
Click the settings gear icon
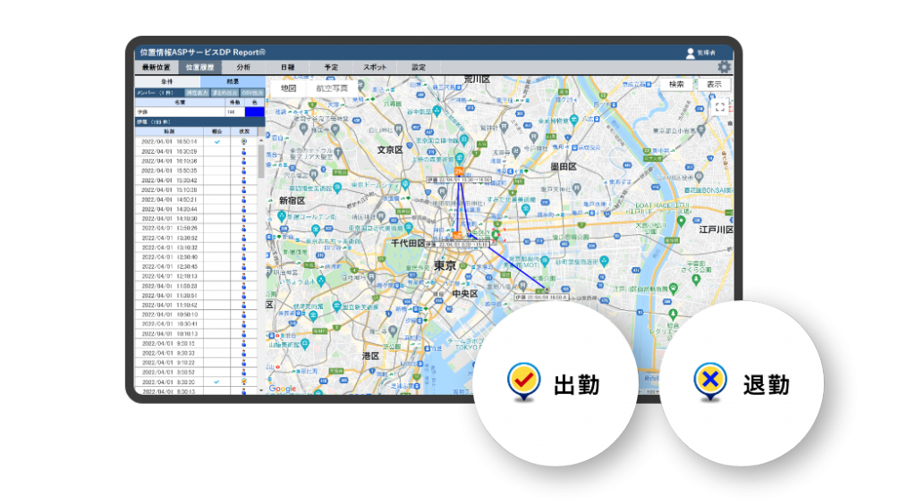tap(724, 67)
